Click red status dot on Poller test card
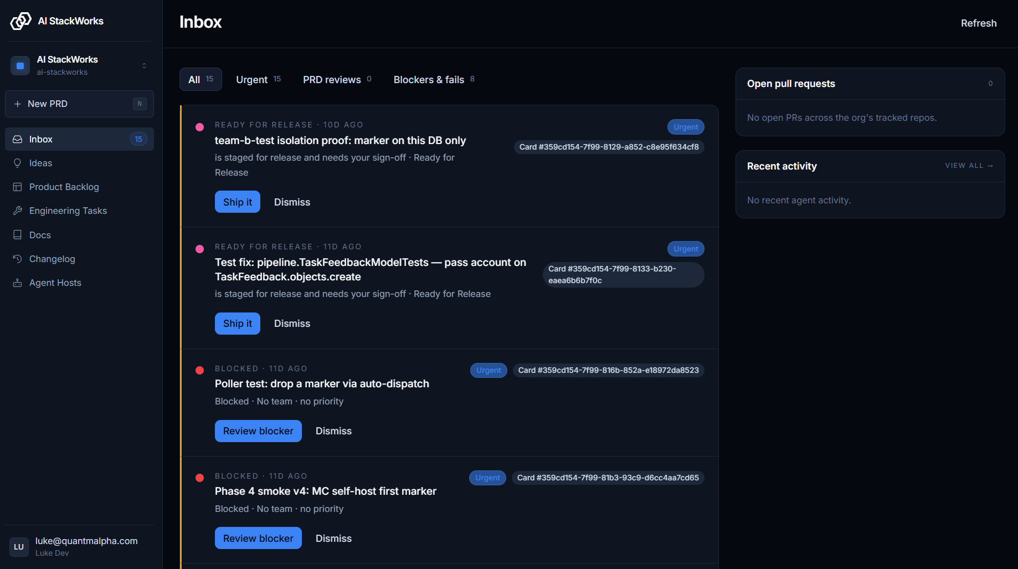Viewport: 1018px width, 569px height. point(200,370)
